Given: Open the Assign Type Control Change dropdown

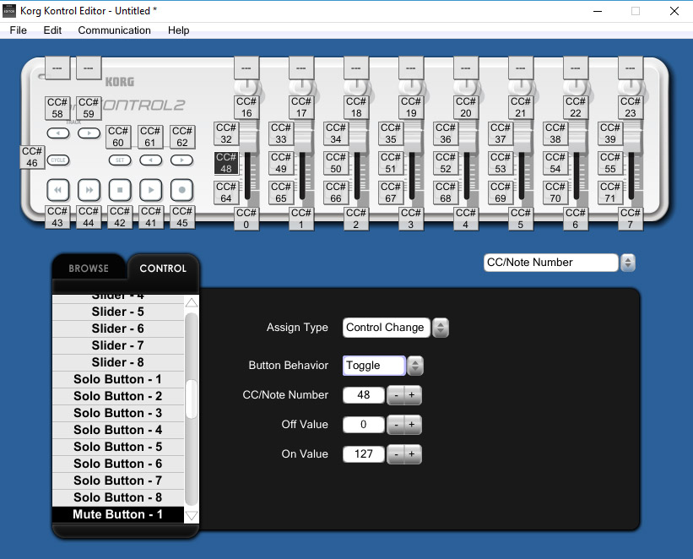Looking at the screenshot, I should point(387,328).
